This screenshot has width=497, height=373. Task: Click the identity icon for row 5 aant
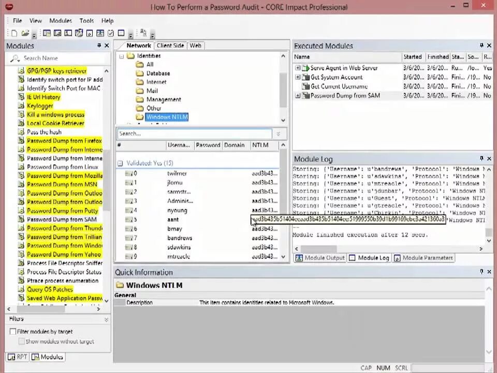129,220
